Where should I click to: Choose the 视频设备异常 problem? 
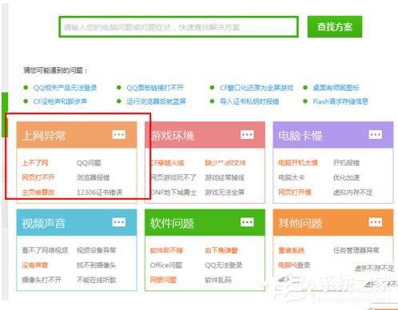97,250
